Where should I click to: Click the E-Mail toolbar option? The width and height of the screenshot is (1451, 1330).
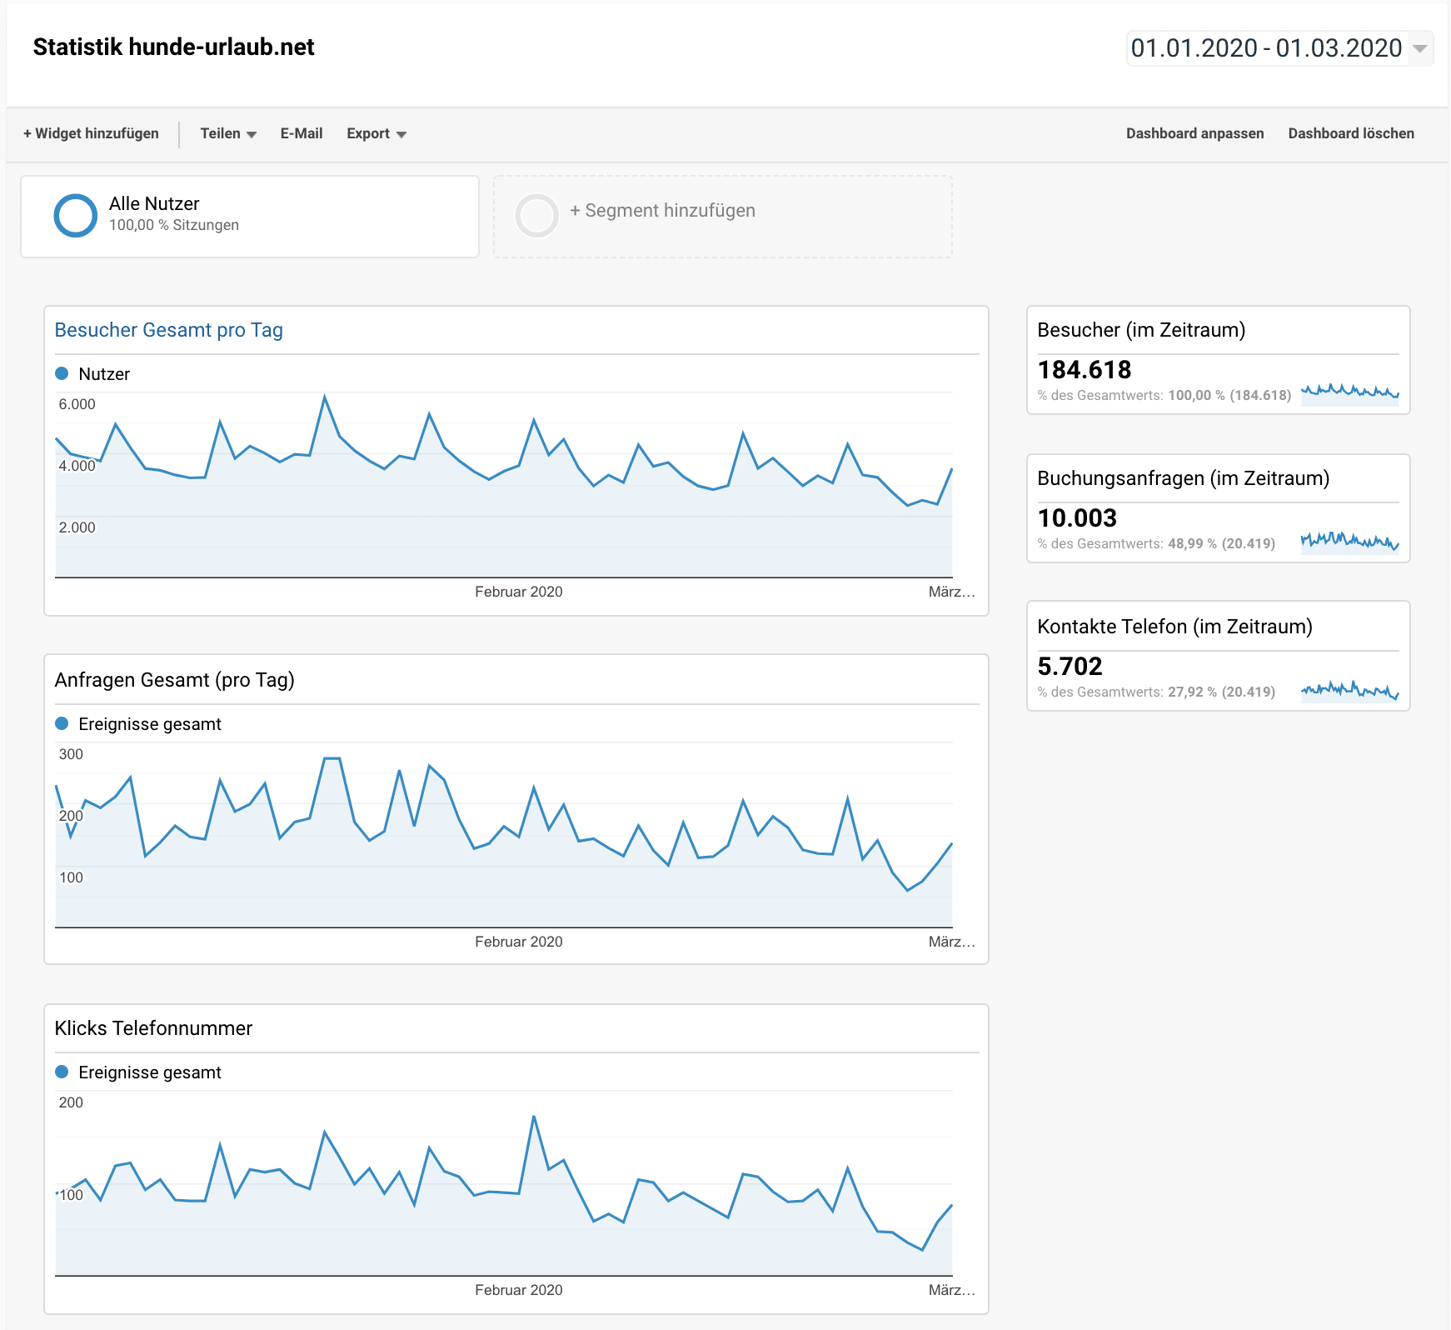click(x=302, y=133)
